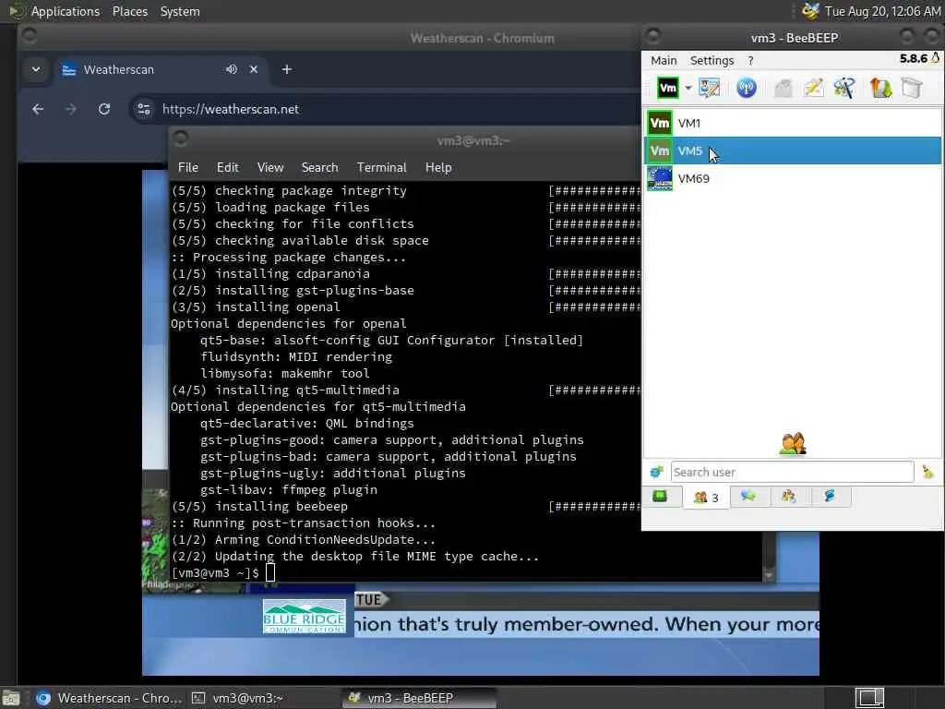Viewport: 945px width, 709px height.
Task: Open the status dropdown arrow beside Vm avatar
Action: tap(688, 88)
